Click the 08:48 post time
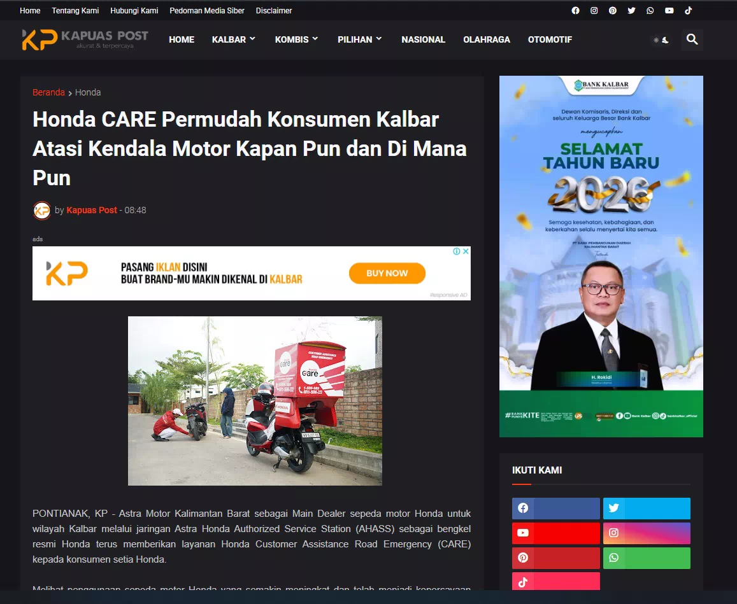This screenshot has width=737, height=604. pos(136,211)
